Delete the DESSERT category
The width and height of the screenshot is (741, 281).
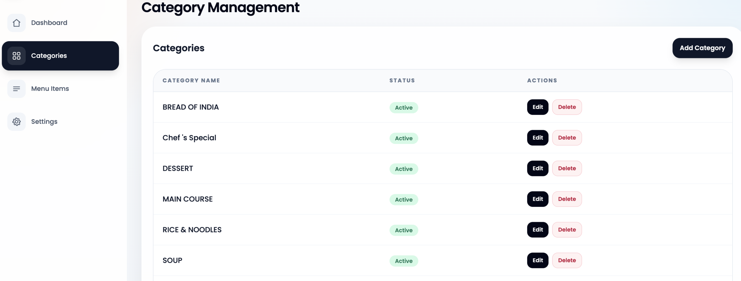coord(567,168)
